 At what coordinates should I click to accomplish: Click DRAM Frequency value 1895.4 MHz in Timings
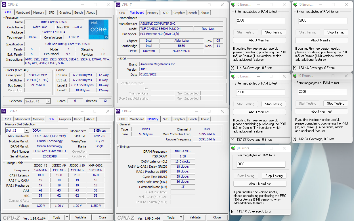point(183,151)
